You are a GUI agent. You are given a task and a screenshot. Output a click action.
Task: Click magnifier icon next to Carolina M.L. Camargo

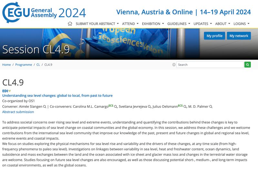tap(116, 107)
